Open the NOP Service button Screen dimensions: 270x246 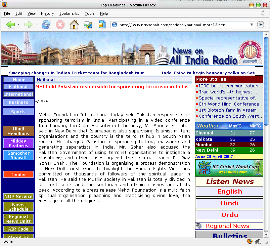18,196
